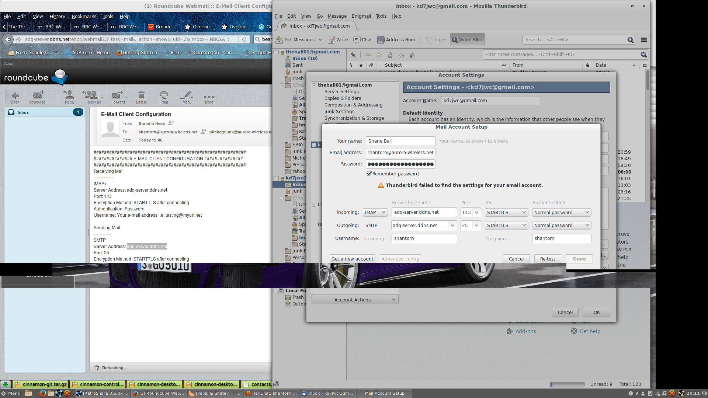
Task: Open the Account Actions dropdown
Action: [x=355, y=300]
